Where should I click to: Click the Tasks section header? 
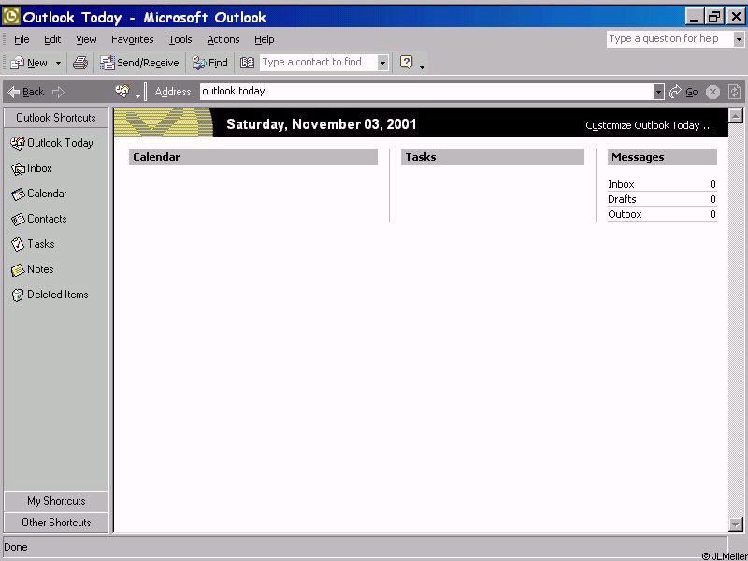(x=493, y=157)
